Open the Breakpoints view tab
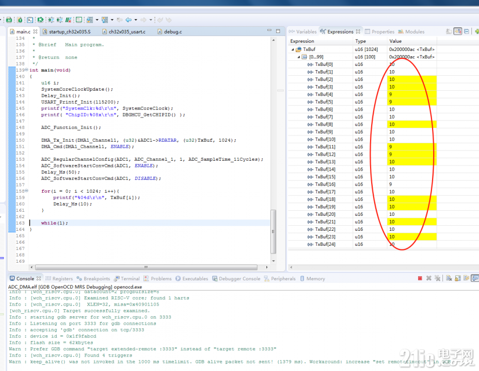479x371 pixels. (93, 279)
